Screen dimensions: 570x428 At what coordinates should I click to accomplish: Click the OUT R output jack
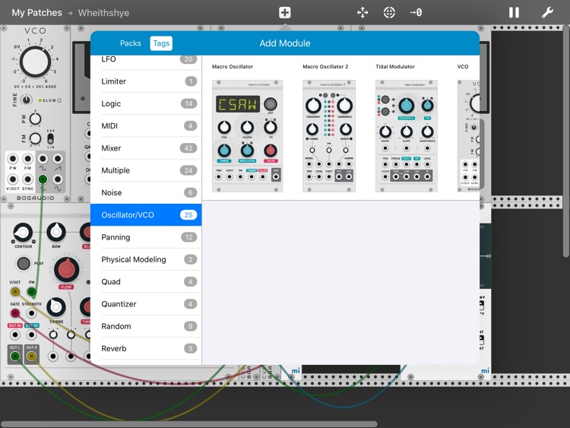[x=32, y=356]
